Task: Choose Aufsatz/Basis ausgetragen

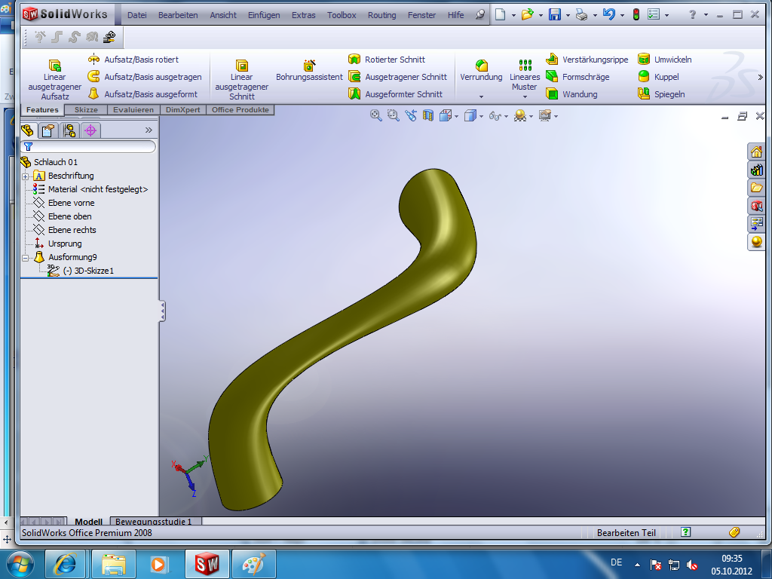Action: (x=145, y=77)
